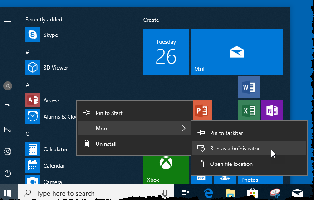Open File Explorer from taskbar

pos(231,193)
